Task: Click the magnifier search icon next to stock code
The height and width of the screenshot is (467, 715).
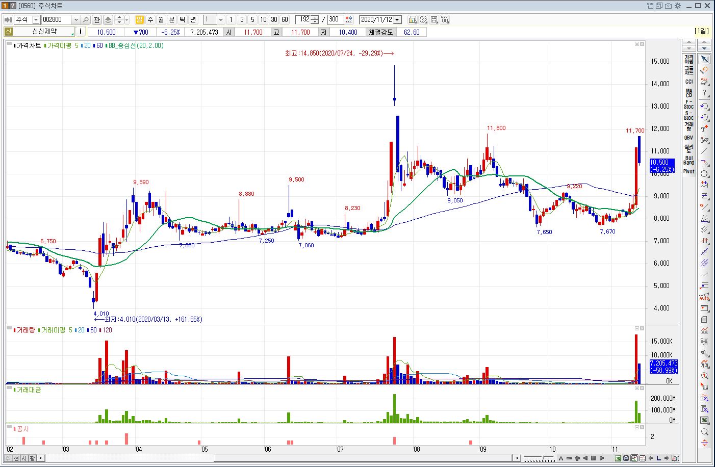Action: point(86,19)
